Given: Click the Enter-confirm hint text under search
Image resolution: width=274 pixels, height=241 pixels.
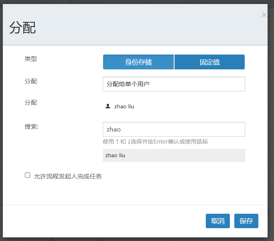Looking at the screenshot, I should 155,142.
